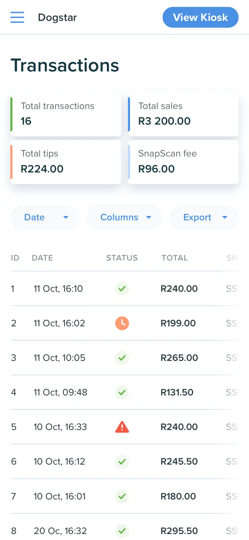Open the Export options dropdown
This screenshot has height=540, width=249.
[204, 217]
